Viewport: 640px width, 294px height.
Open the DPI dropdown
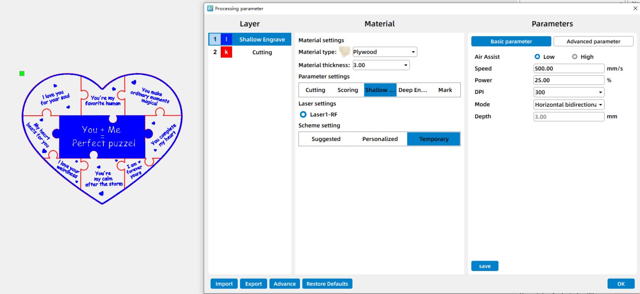coord(568,92)
